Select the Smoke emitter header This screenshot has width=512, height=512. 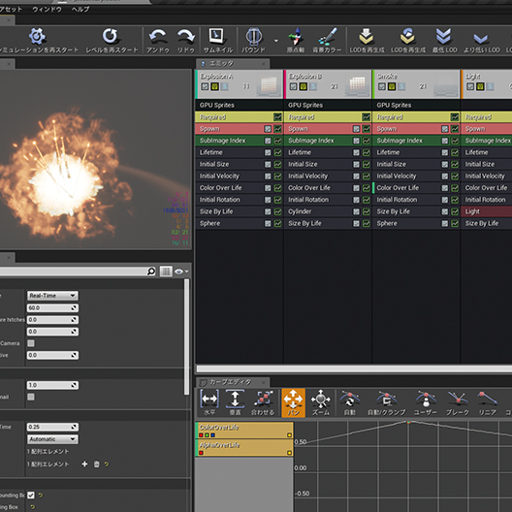coord(416,84)
